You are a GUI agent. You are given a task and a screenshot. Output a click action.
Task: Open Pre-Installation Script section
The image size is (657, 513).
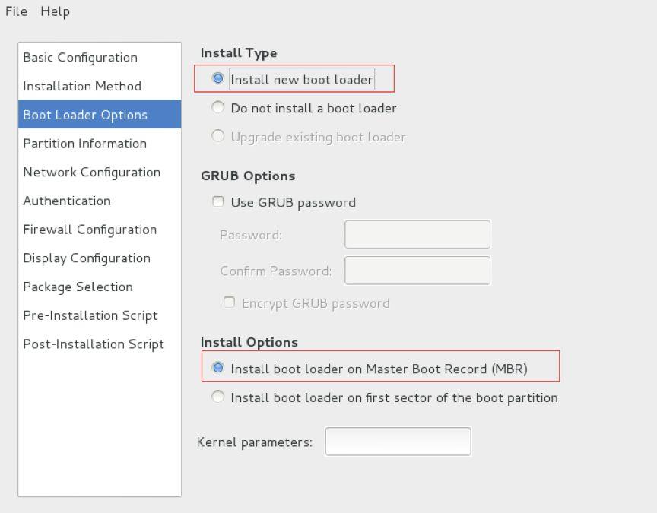click(x=90, y=315)
